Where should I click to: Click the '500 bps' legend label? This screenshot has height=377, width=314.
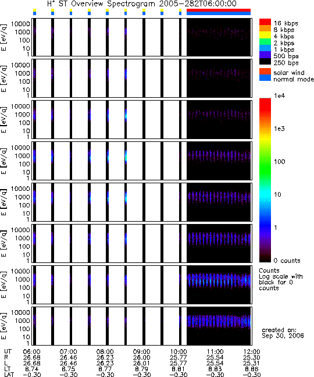click(286, 56)
